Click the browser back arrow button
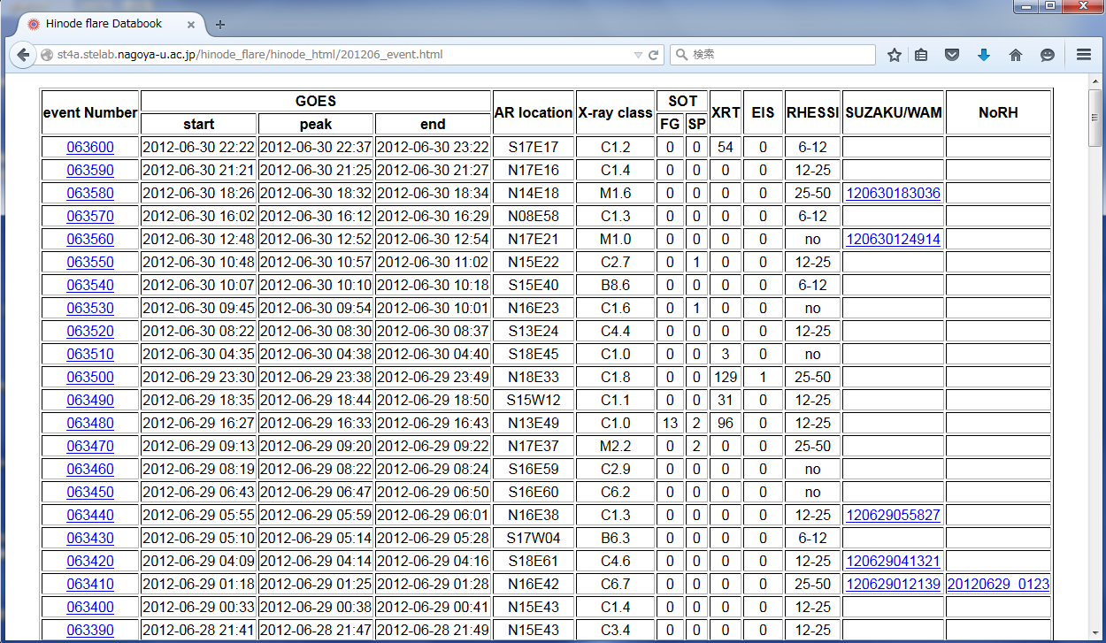Viewport: 1106px width, 643px height. 24,55
